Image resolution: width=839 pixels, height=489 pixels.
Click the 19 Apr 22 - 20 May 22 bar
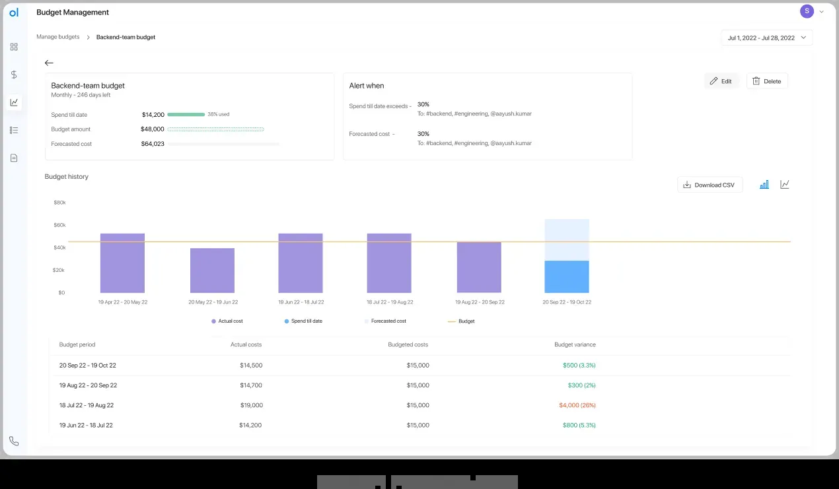122,263
